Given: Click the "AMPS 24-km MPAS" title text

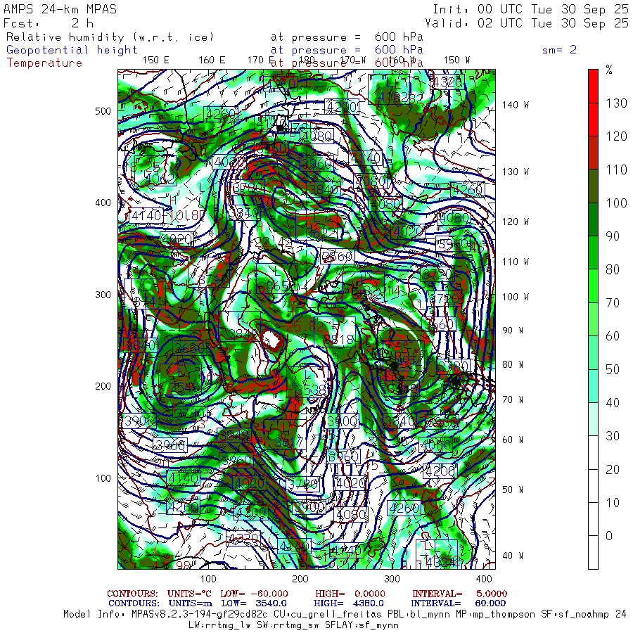Looking at the screenshot, I should (60, 9).
